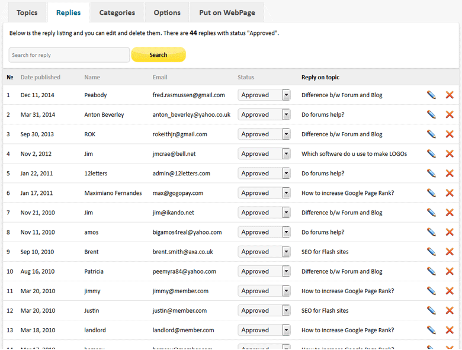462x350 pixels.
Task: Delete ROK's reply red X
Action: (x=450, y=134)
